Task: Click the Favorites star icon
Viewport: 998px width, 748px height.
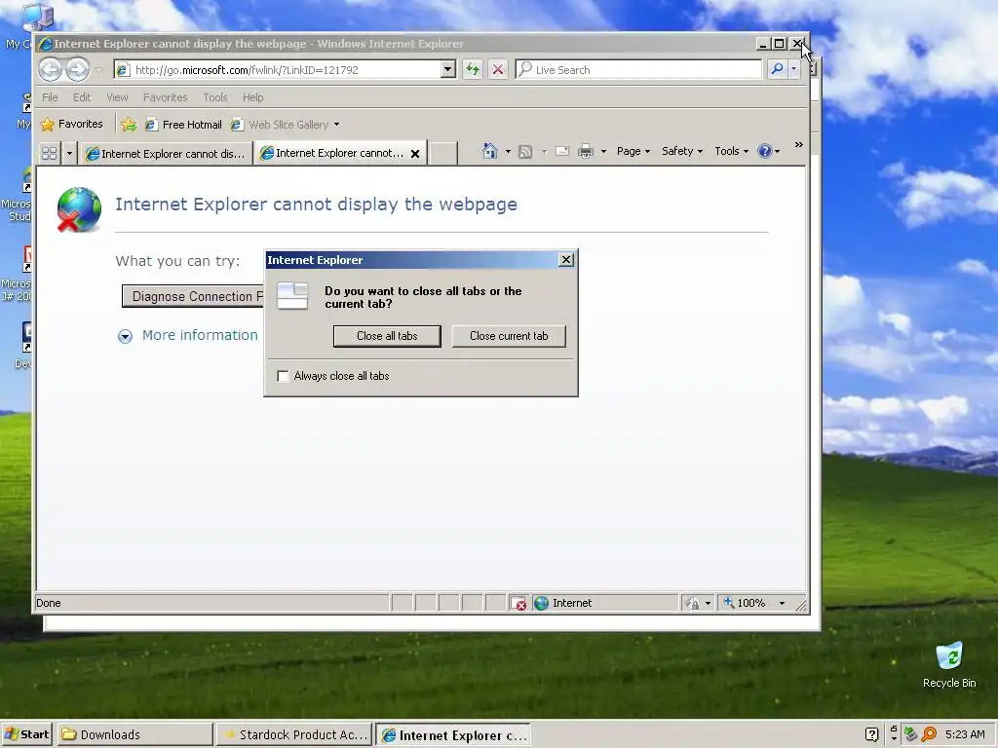Action: (48, 124)
